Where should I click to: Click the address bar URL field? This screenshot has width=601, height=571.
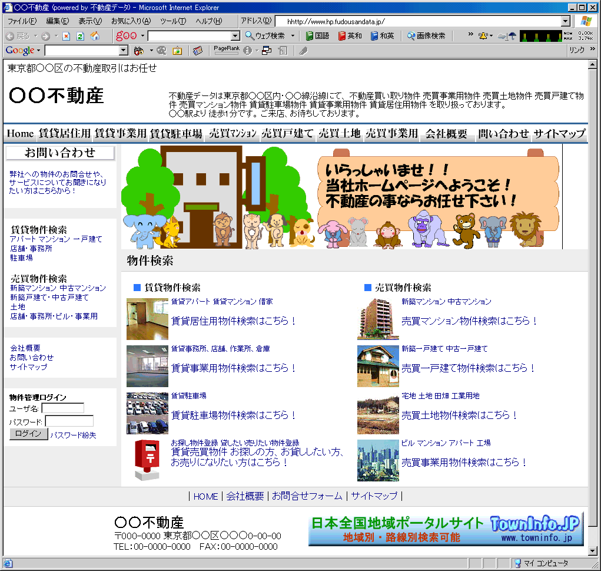(x=419, y=21)
